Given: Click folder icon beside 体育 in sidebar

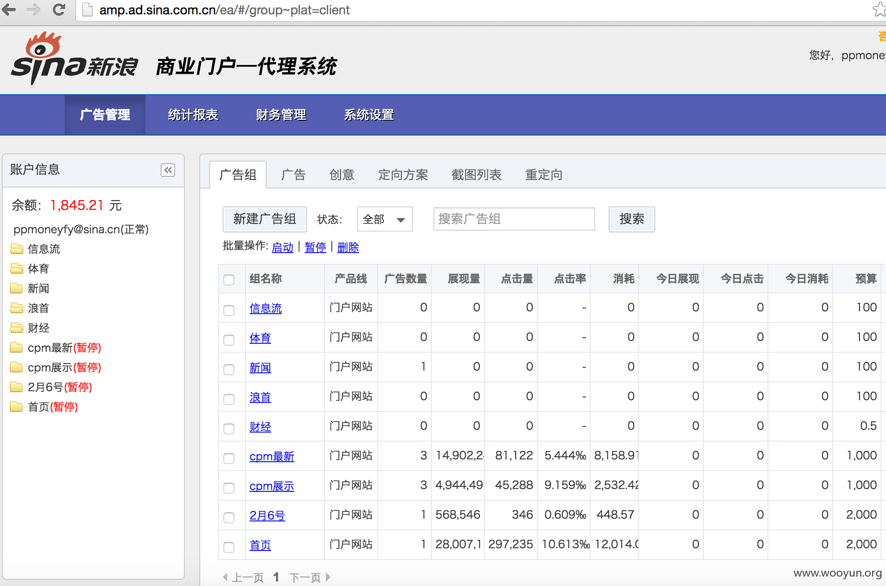Looking at the screenshot, I should click(x=17, y=268).
